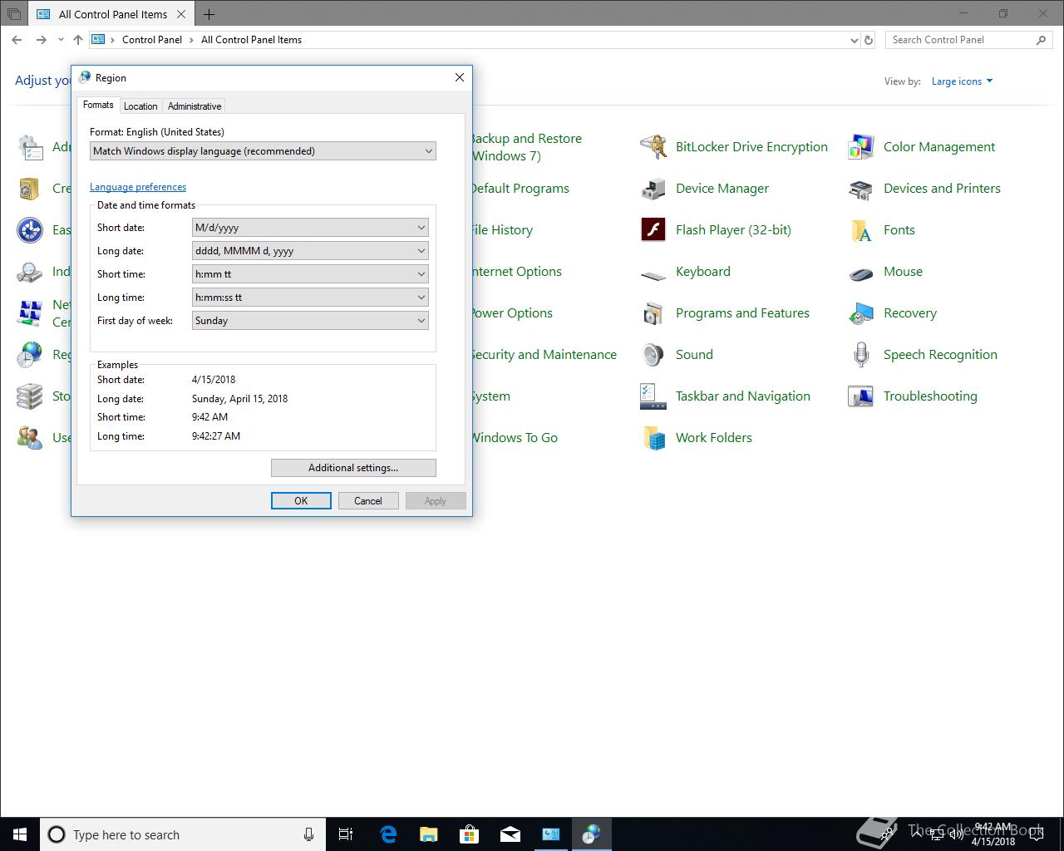Open the Short date format dropdown
Image resolution: width=1064 pixels, height=851 pixels.
point(310,228)
